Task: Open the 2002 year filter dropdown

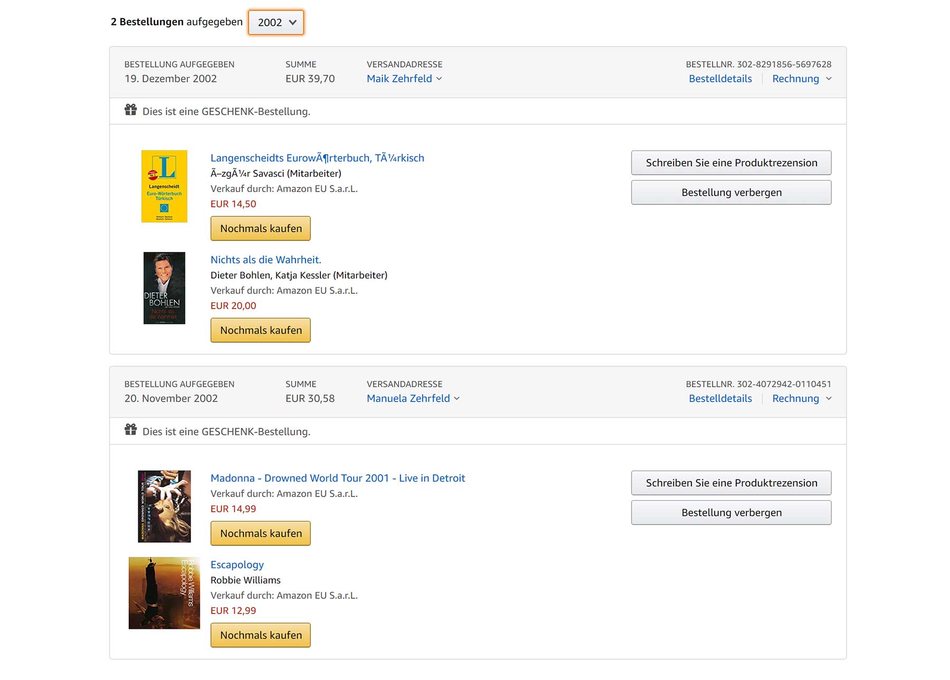Action: coord(276,23)
